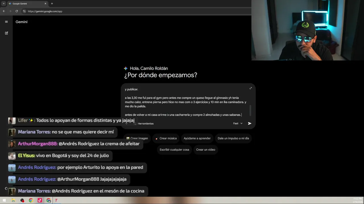Click the webcam overlay video feed
The image size is (364, 204).
click(x=308, y=30)
